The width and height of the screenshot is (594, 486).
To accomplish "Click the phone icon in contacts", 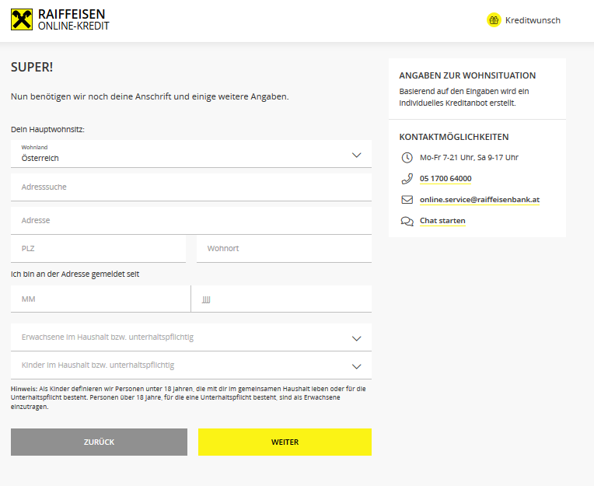I will coord(407,179).
